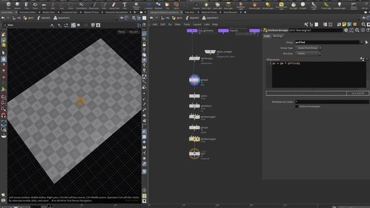
Task: Create an Ambient Light from the shelf
Action: 339,5
